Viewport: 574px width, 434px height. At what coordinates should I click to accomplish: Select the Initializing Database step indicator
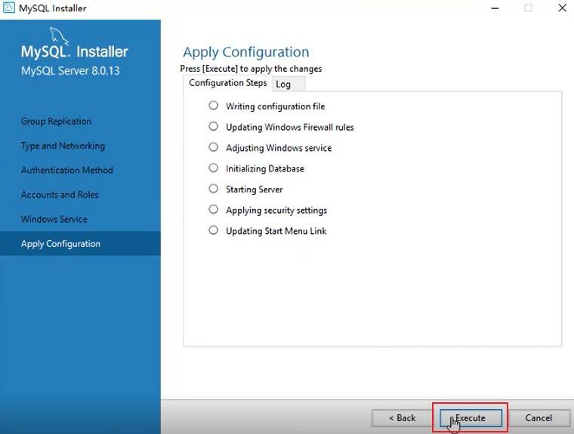214,168
